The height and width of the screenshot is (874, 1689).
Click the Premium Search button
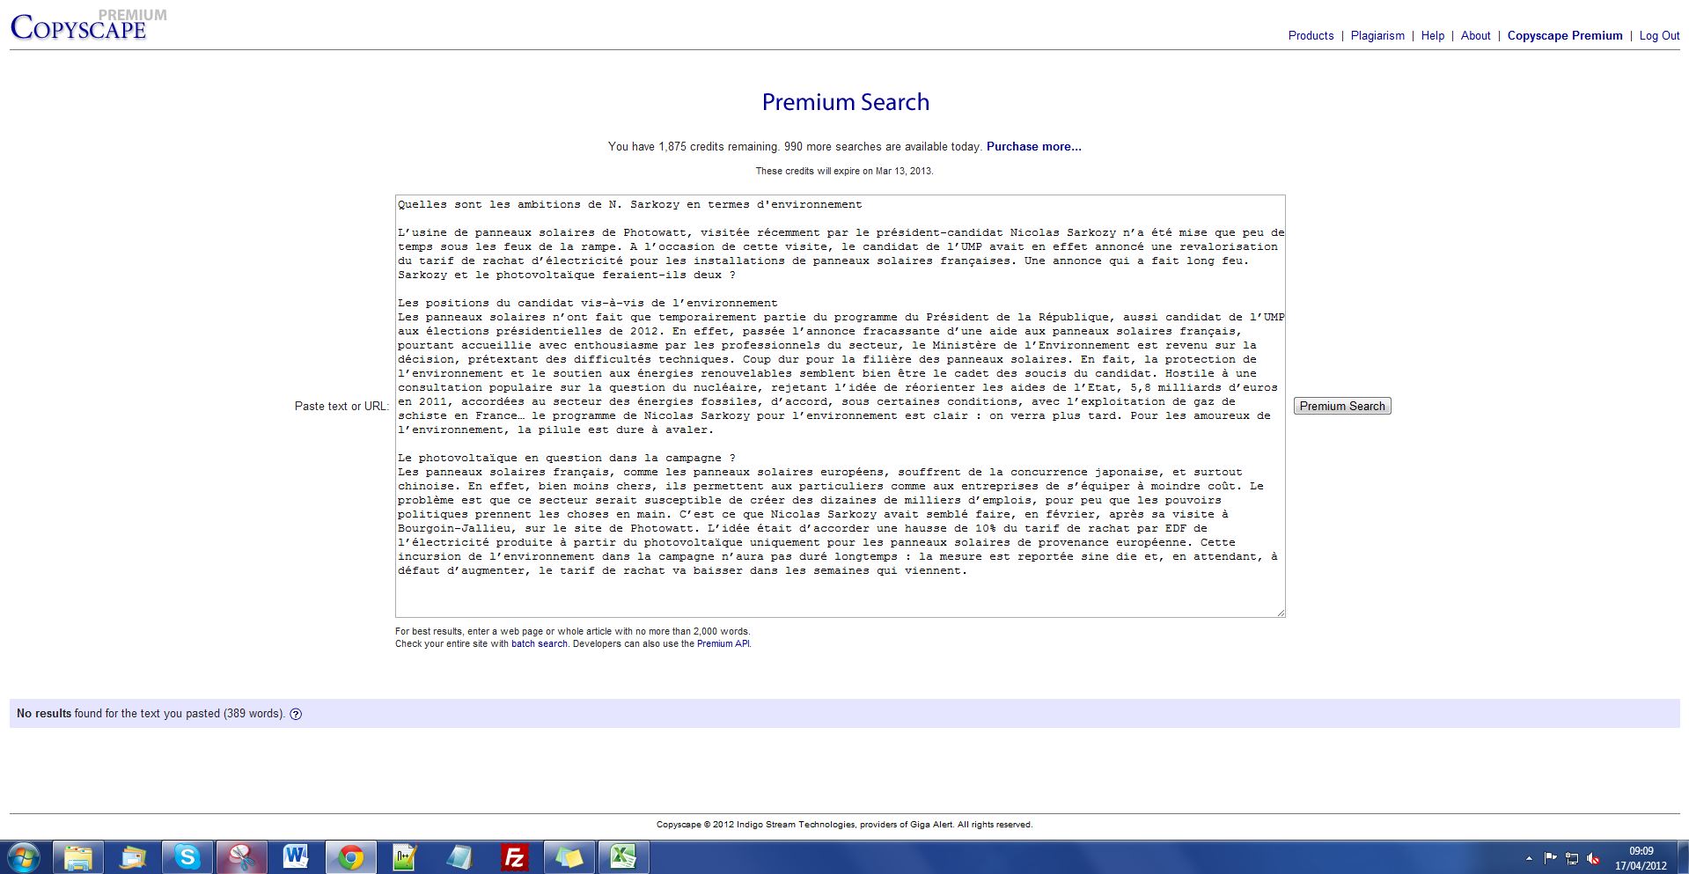(x=1341, y=406)
